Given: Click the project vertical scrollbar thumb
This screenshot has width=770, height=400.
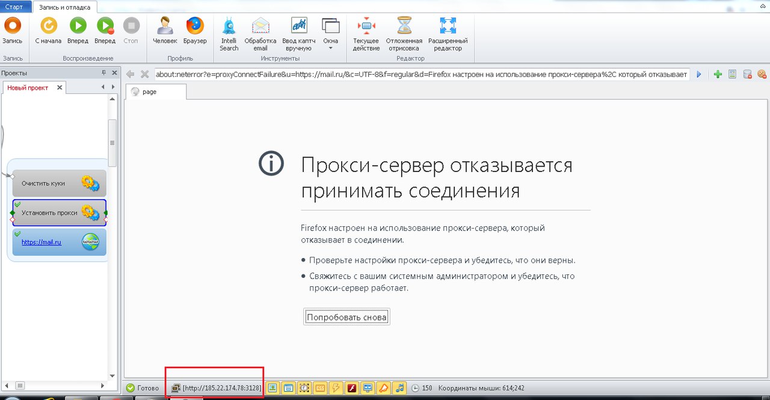Looking at the screenshot, I should (x=112, y=143).
